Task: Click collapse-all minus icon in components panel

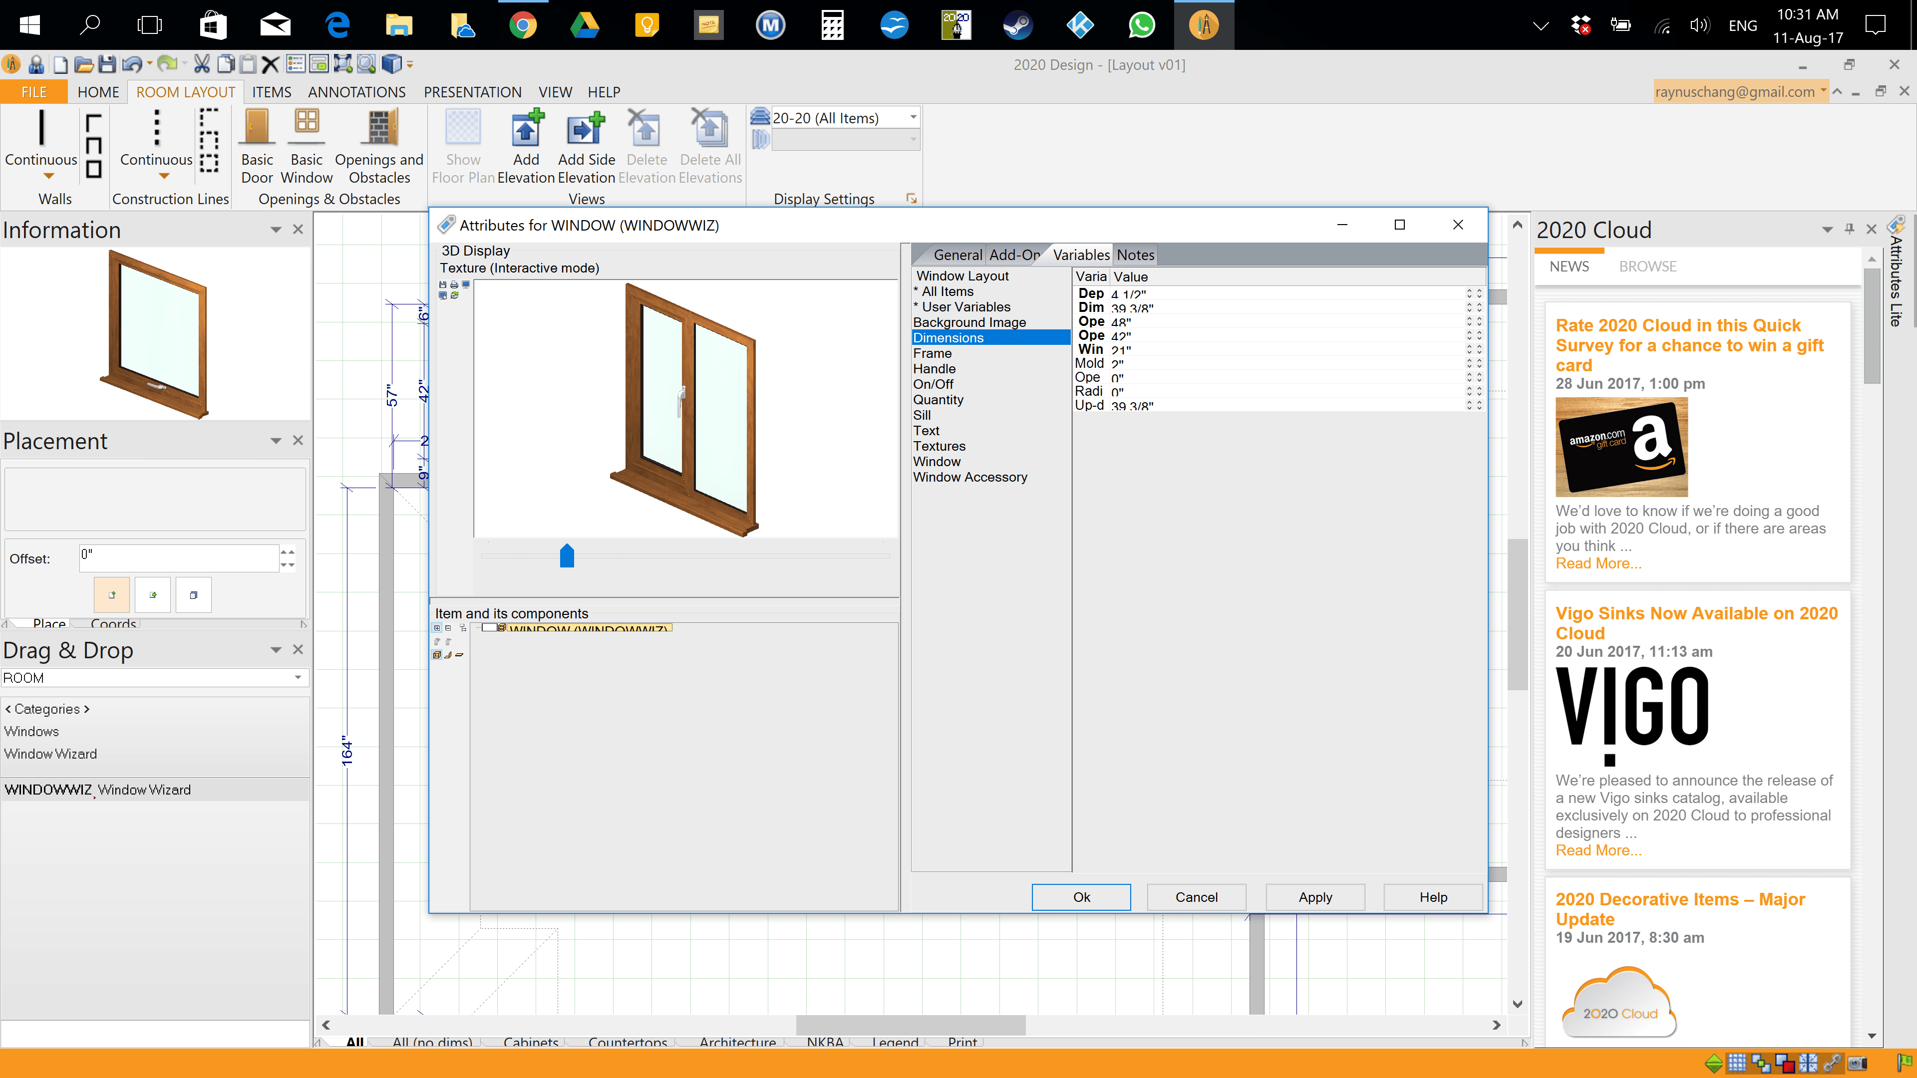Action: tap(448, 628)
